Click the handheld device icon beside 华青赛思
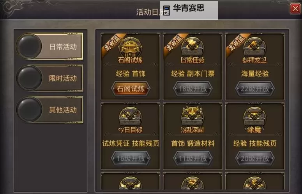The width and height of the screenshot is (302, 194). coord(167,10)
